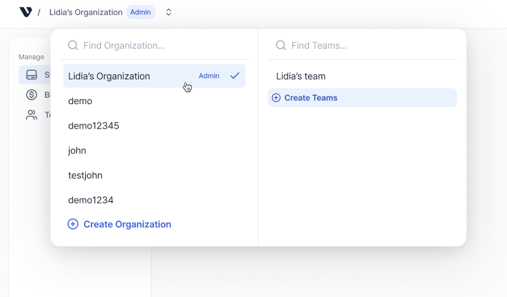
Task: Click the Manage label in the sidebar
Action: 32,57
